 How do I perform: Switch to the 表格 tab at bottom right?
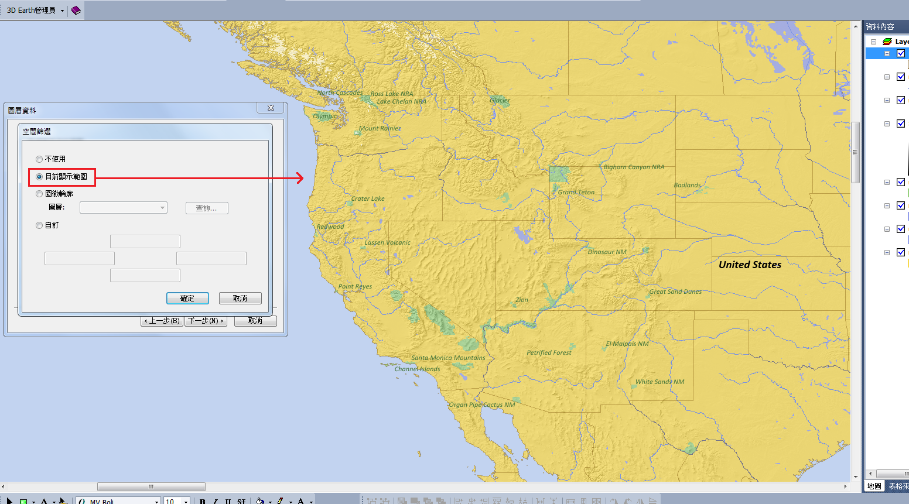897,486
